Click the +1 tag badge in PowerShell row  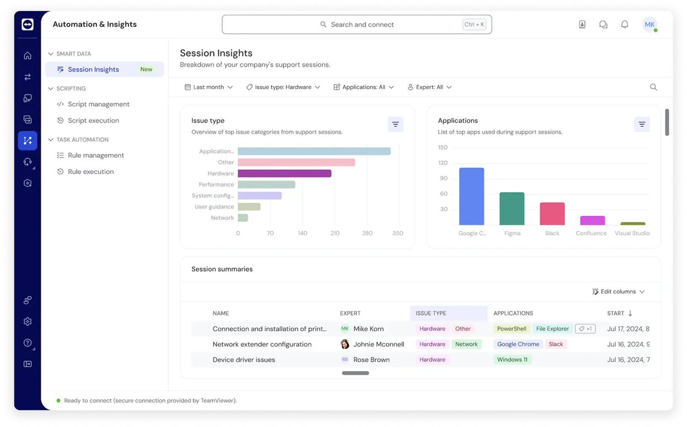point(585,329)
